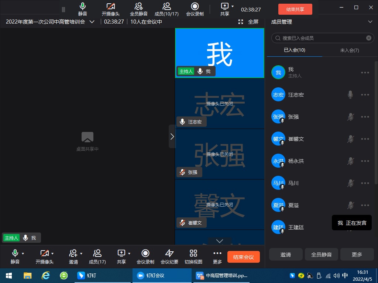The image size is (378, 283).
Task: Select 崔馨文's video tile
Action: [x=220, y=205]
